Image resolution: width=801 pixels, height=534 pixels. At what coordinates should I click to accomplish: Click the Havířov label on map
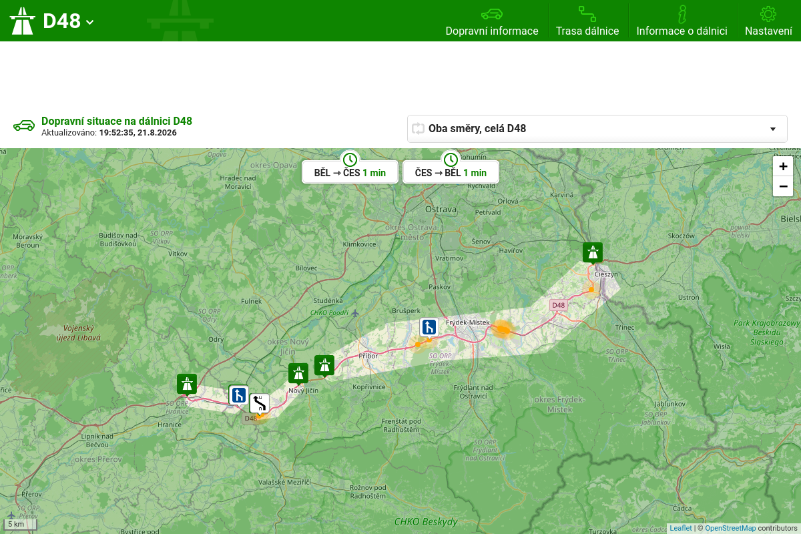click(x=511, y=250)
